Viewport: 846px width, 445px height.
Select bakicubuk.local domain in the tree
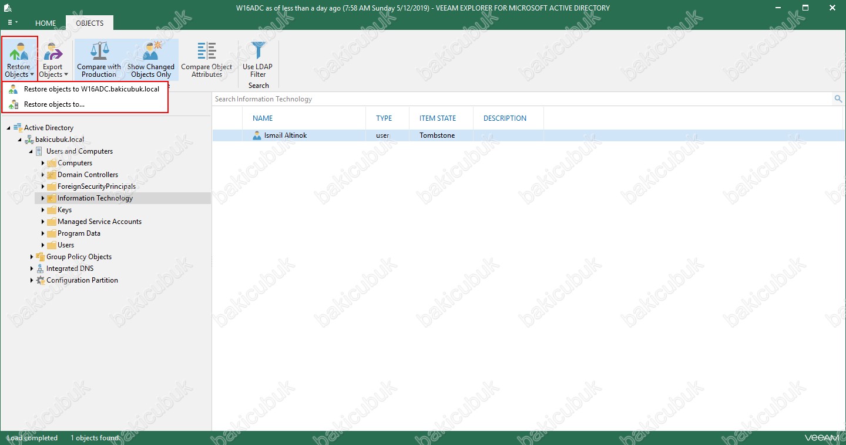point(59,140)
